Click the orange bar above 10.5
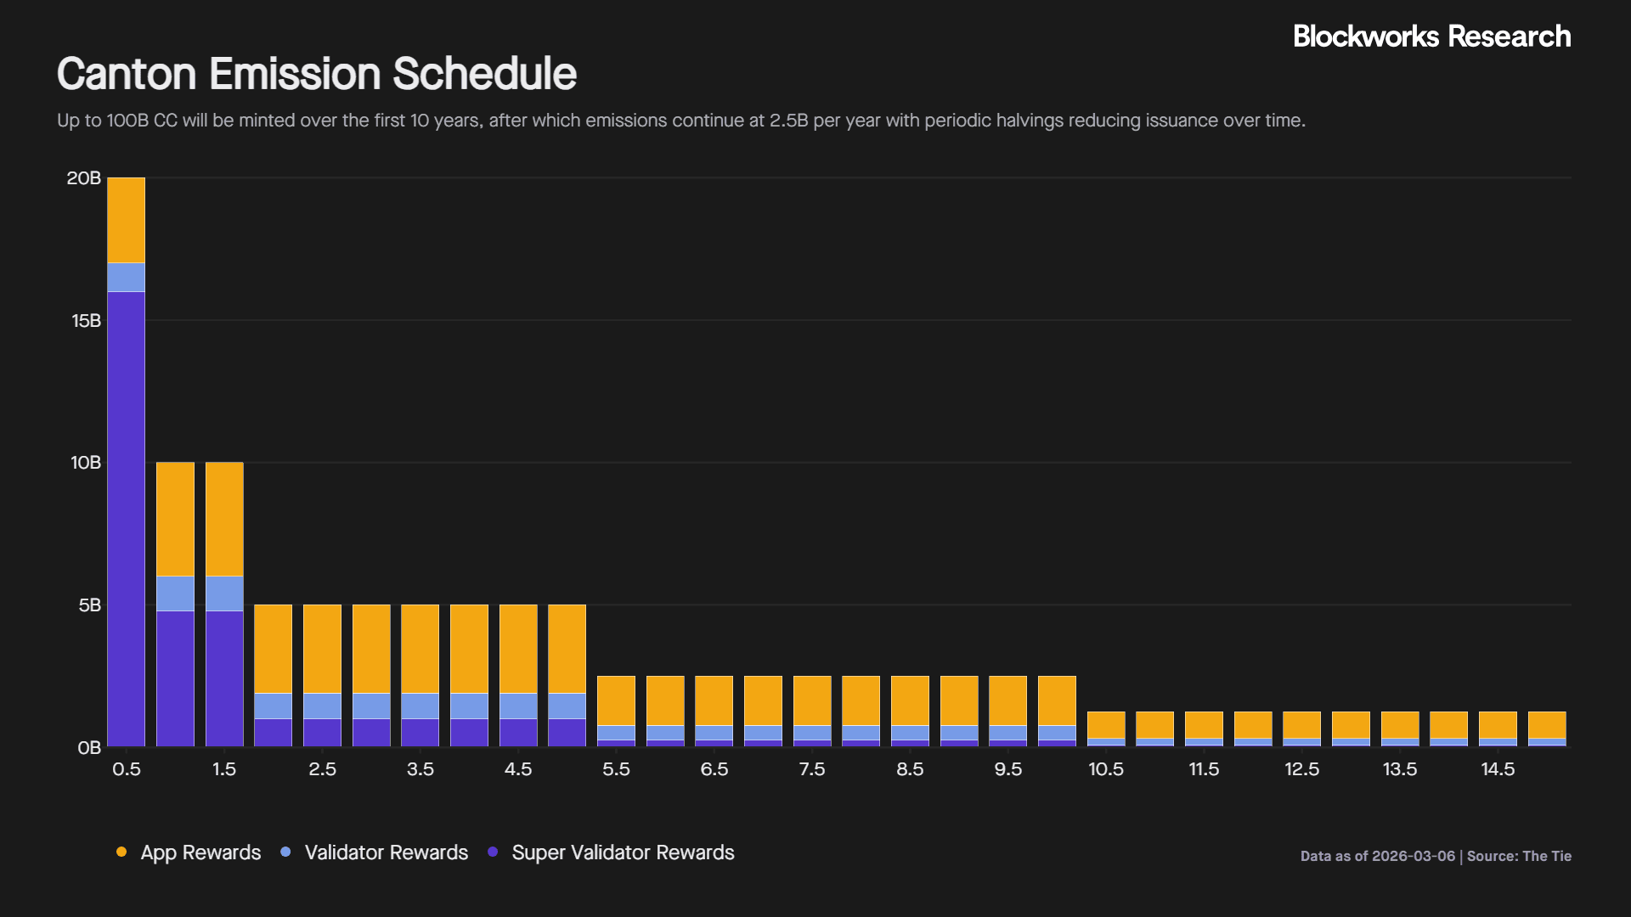Image resolution: width=1631 pixels, height=917 pixels. pos(1106,724)
